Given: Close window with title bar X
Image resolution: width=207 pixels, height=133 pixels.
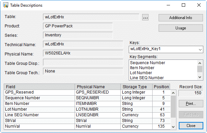Looking at the screenshot, I should click(199, 5).
